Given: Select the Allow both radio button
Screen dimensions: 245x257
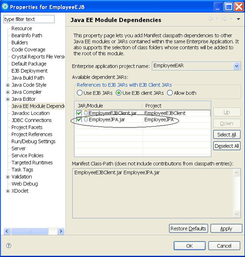Looking at the screenshot, I should click(x=170, y=93).
